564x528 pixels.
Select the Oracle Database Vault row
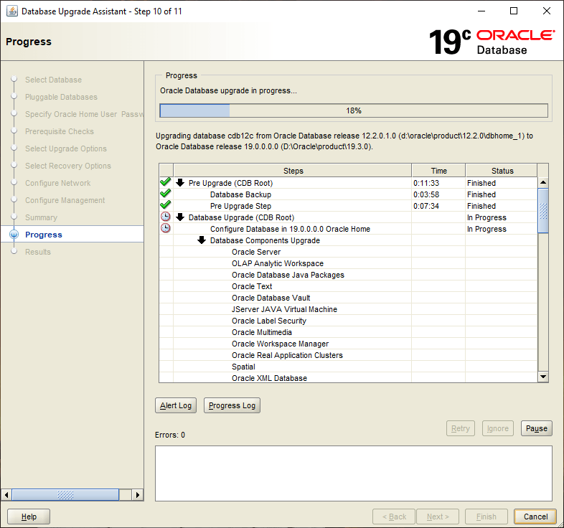coord(348,298)
